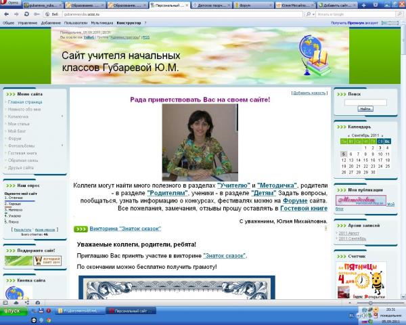Image resolution: width=406 pixels, height=325 pixels.
Task: Open the 'Пользователи' admin menu
Action: pyautogui.click(x=76, y=23)
